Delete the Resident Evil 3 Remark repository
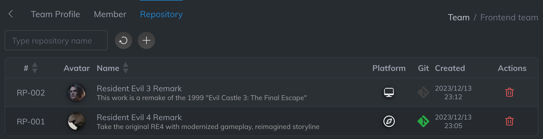 (x=509, y=92)
